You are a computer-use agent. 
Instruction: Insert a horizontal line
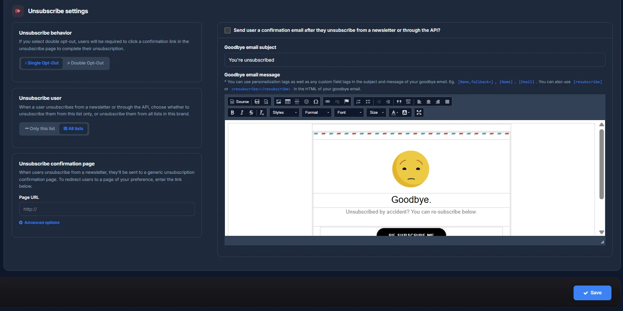pyautogui.click(x=297, y=102)
